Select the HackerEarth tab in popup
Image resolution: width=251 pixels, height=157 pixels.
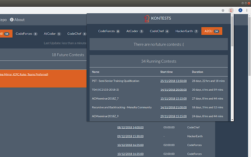(187, 31)
